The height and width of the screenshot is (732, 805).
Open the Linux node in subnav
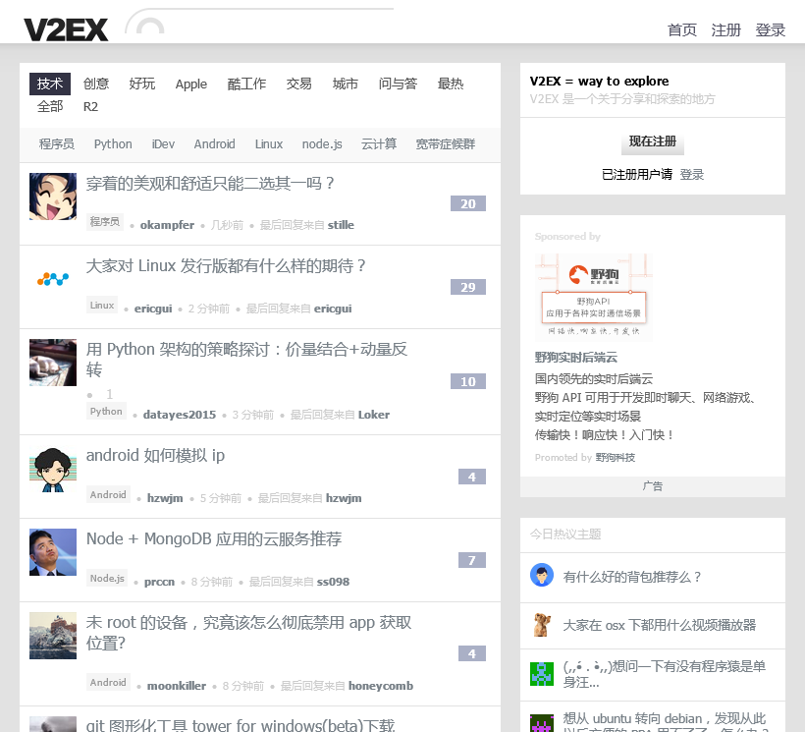(x=269, y=144)
